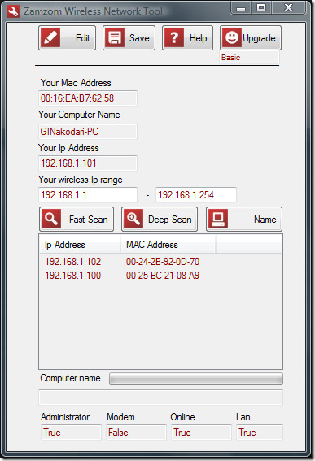Click the Administrator True status box
The width and height of the screenshot is (315, 461).
[71, 433]
